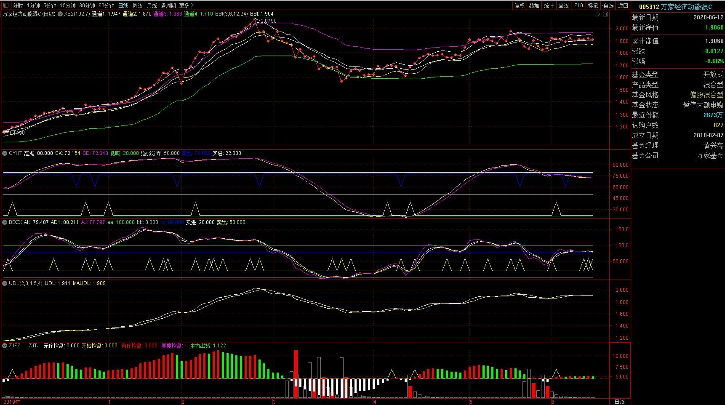Open the 多周期 multi-period view
This screenshot has height=405, width=725.
coord(168,5)
